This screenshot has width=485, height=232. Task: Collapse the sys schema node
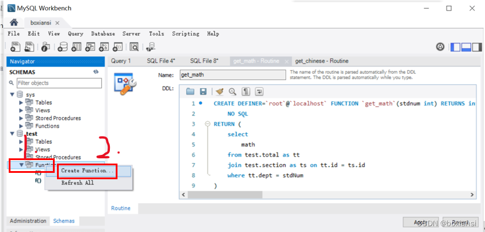(x=13, y=95)
